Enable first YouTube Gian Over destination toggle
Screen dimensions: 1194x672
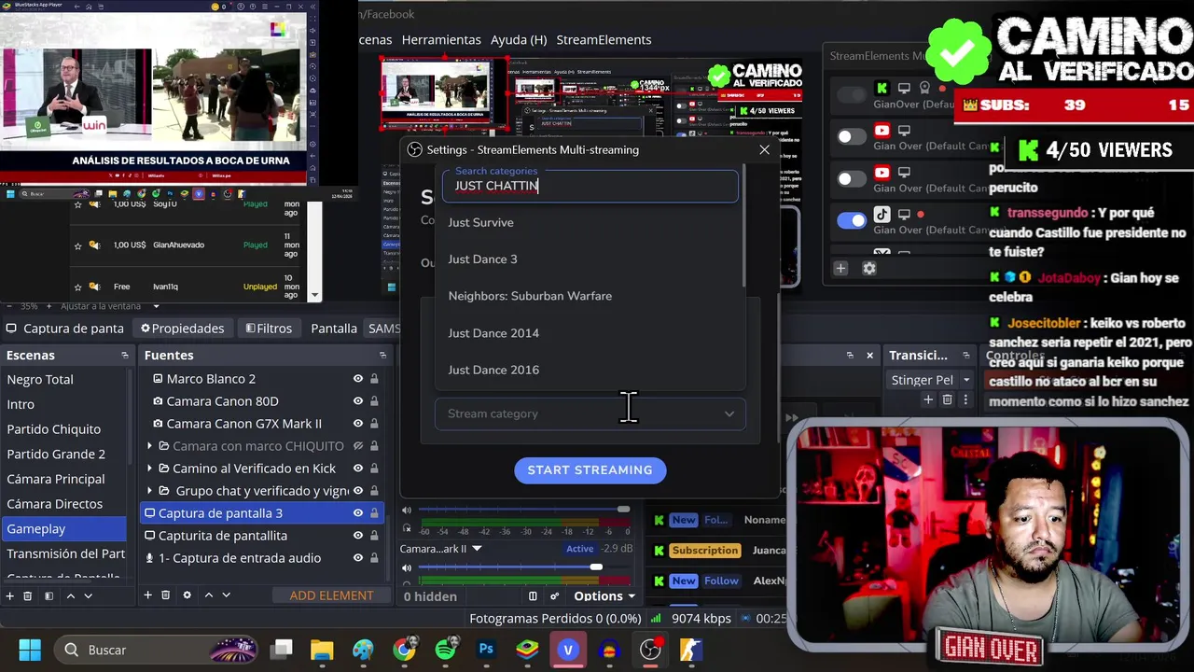852,136
